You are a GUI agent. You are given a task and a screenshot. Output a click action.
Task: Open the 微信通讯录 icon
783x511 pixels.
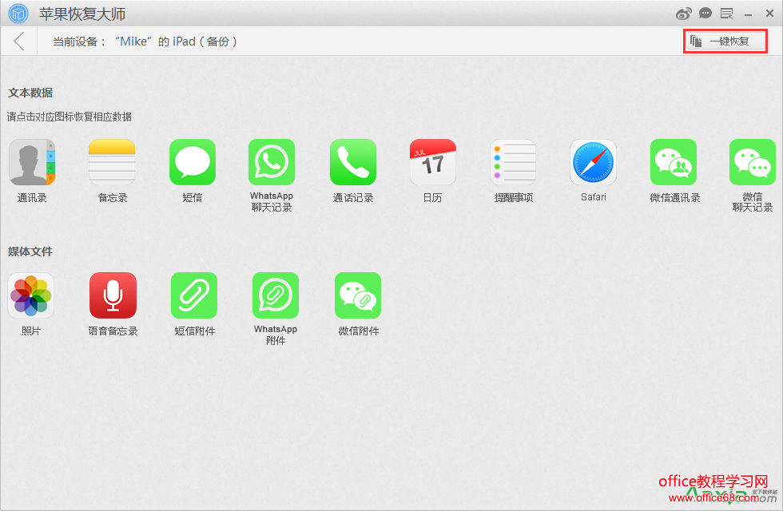point(674,162)
